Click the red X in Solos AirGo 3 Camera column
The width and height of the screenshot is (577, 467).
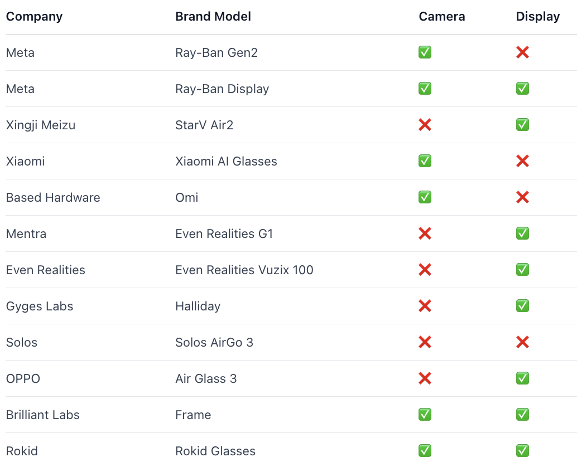pos(425,342)
